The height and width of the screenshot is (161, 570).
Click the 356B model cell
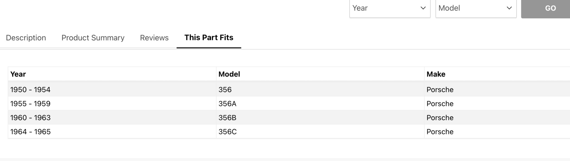coord(227,118)
